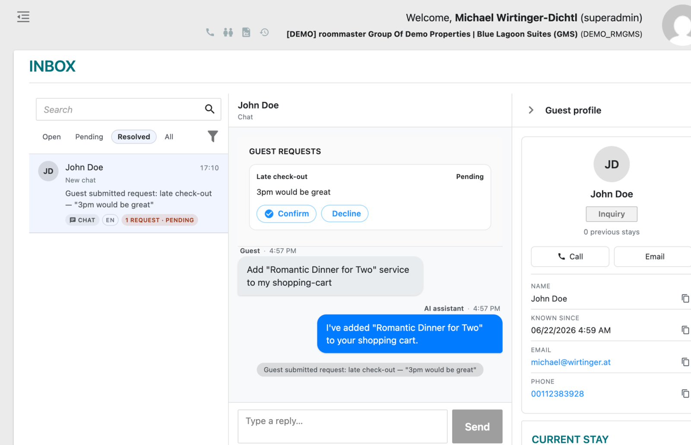The image size is (691, 445).
Task: Click the 17:10 conversation timestamp
Action: (209, 168)
